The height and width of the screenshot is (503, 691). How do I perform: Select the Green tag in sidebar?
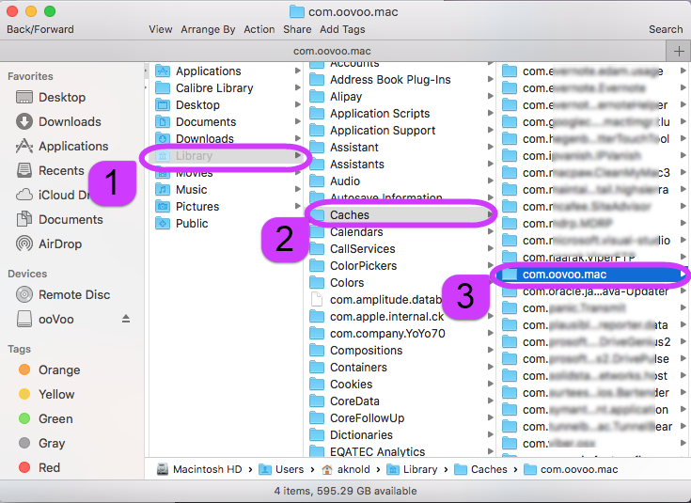pos(23,418)
